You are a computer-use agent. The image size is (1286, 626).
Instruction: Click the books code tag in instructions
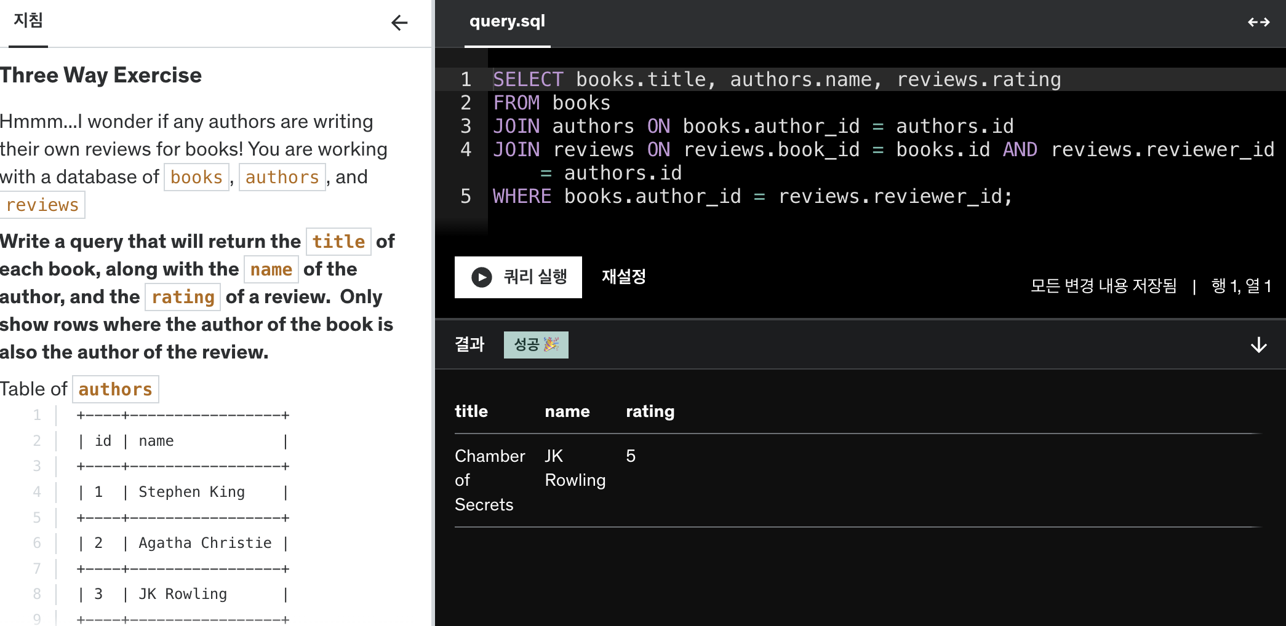[196, 177]
